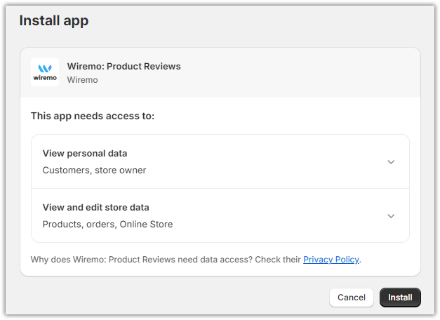Click 'This app needs access to:' heading
The width and height of the screenshot is (440, 320).
click(93, 116)
